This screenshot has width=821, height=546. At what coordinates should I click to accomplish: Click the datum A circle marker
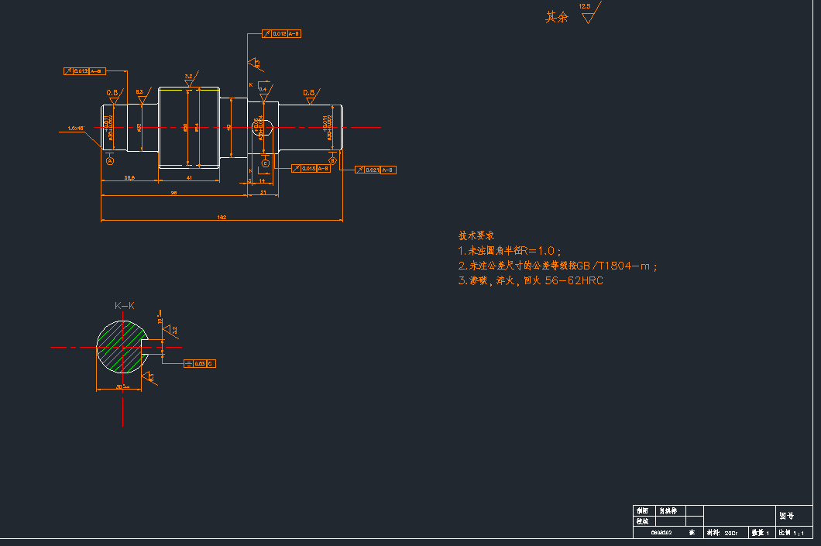pyautogui.click(x=110, y=161)
